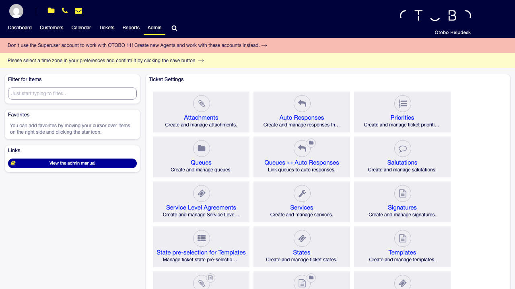The image size is (515, 289).
Task: Click the Salutations speech bubble icon
Action: [403, 149]
